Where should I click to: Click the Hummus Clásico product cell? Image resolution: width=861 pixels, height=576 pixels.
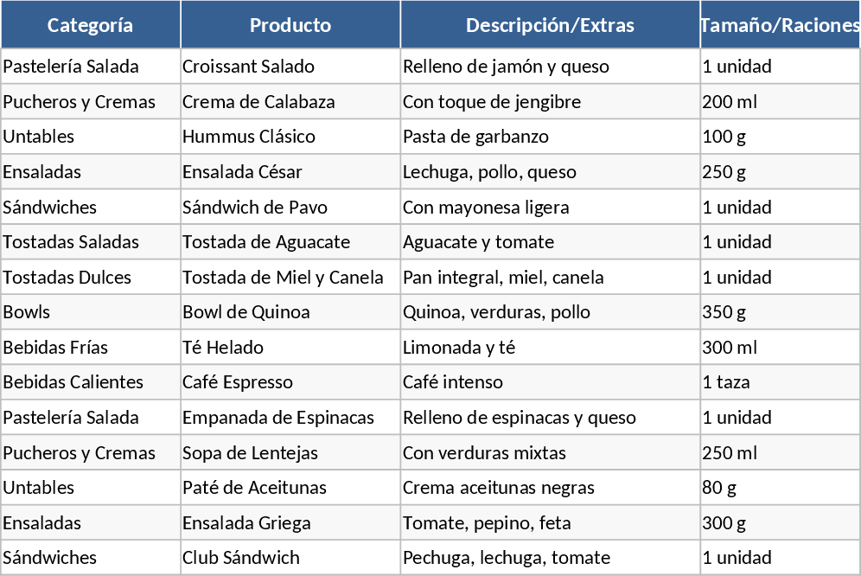pyautogui.click(x=249, y=137)
